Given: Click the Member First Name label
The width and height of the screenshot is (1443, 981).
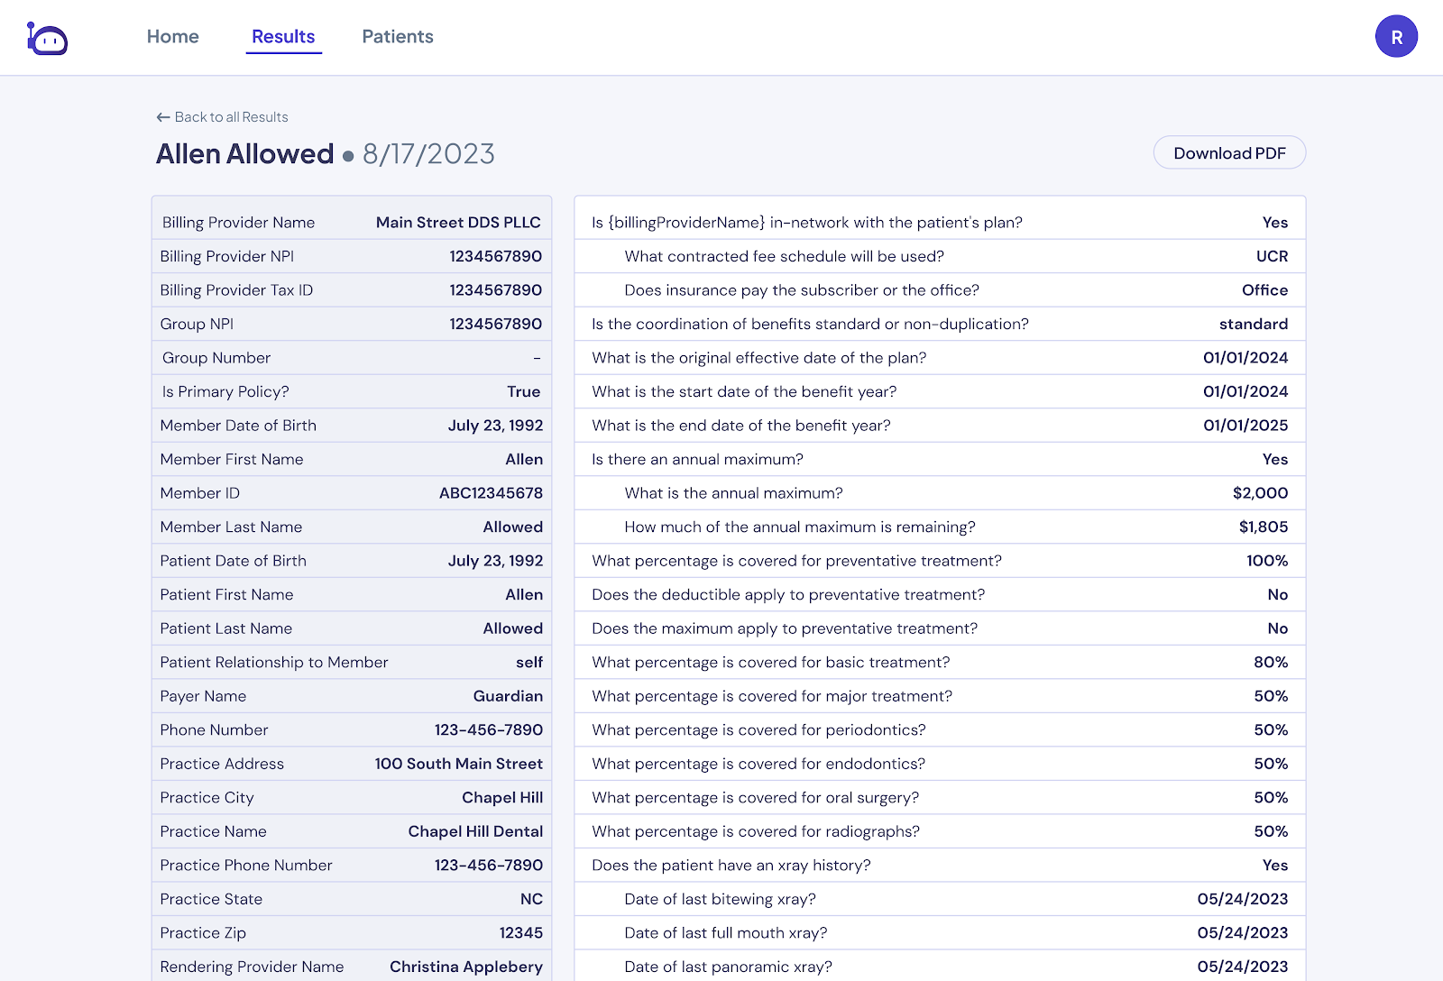Looking at the screenshot, I should 232,459.
